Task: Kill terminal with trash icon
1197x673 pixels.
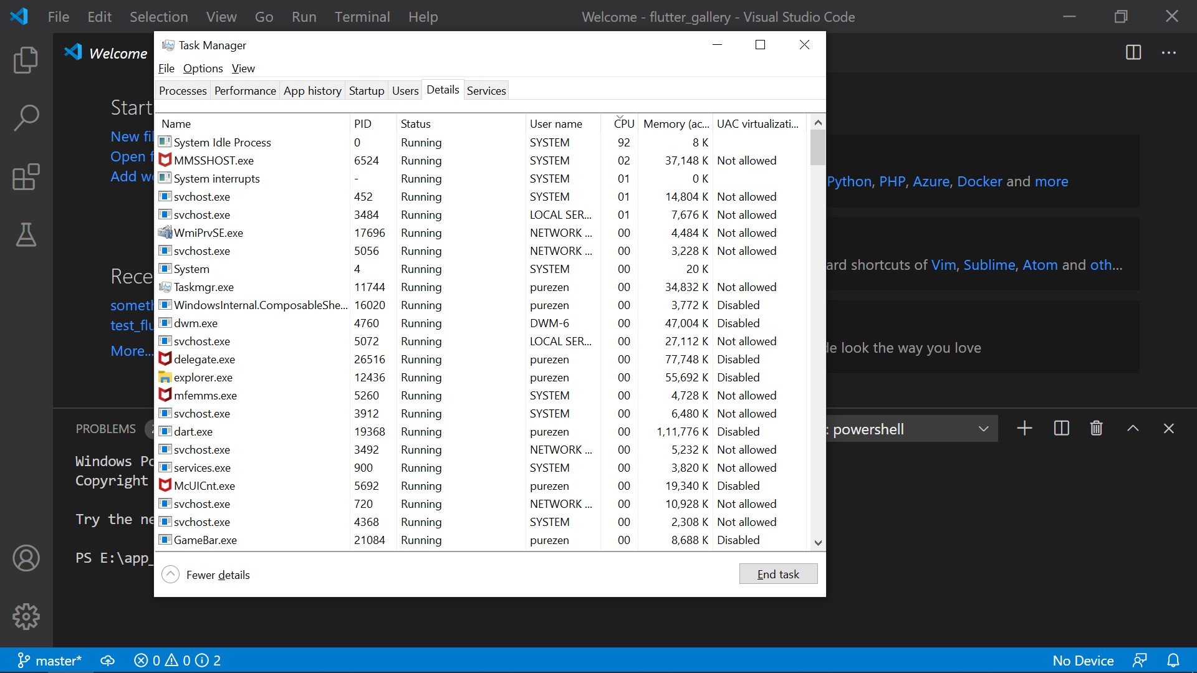Action: (x=1096, y=429)
